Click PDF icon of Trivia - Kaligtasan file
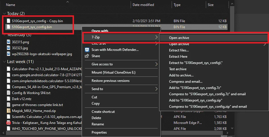269x137 pixels. click(x=9, y=123)
